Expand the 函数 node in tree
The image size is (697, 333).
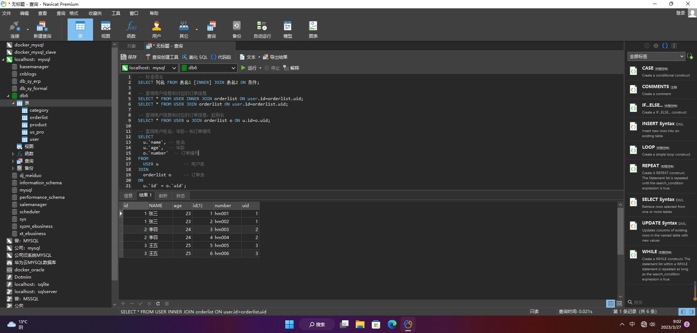13,154
